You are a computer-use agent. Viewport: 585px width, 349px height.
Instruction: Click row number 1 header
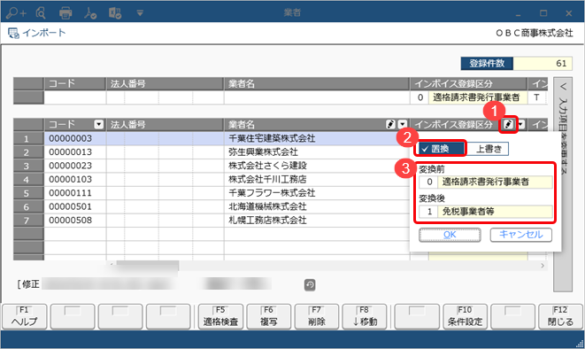point(28,138)
